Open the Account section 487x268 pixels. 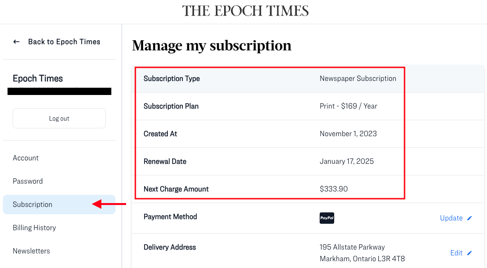click(x=26, y=158)
